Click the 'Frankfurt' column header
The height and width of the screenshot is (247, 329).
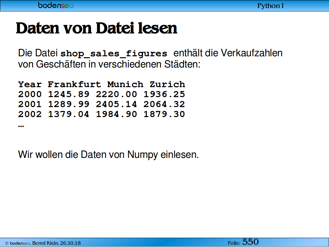tap(75, 85)
